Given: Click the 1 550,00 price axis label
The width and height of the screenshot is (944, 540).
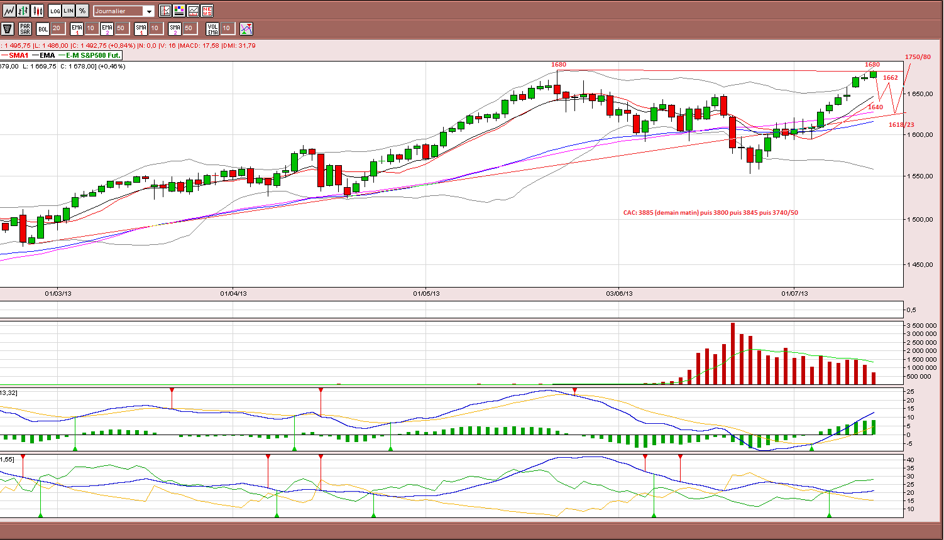Looking at the screenshot, I should [x=921, y=176].
